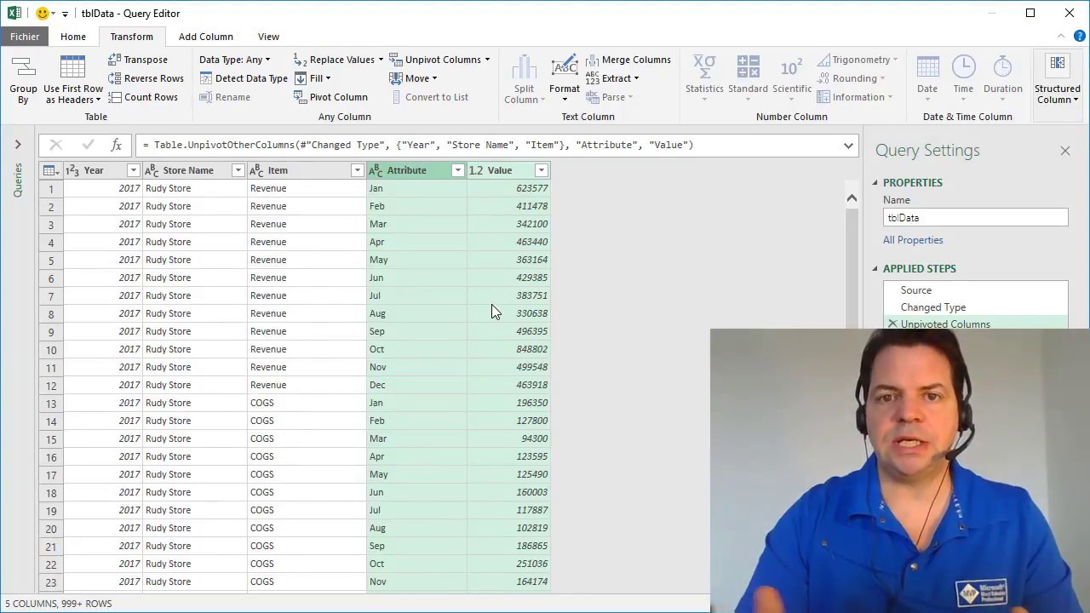Image resolution: width=1090 pixels, height=613 pixels.
Task: Open the Format text tool
Action: pyautogui.click(x=564, y=81)
